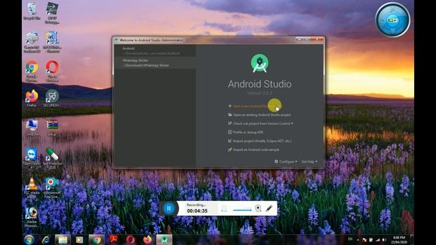Open File Explorer from the taskbar

pos(63,240)
